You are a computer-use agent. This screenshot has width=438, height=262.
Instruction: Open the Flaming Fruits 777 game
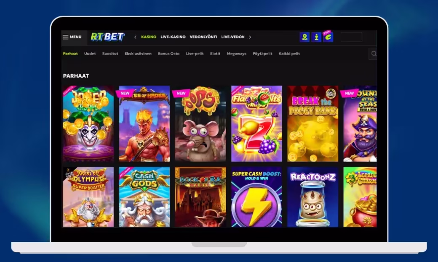pos(257,123)
